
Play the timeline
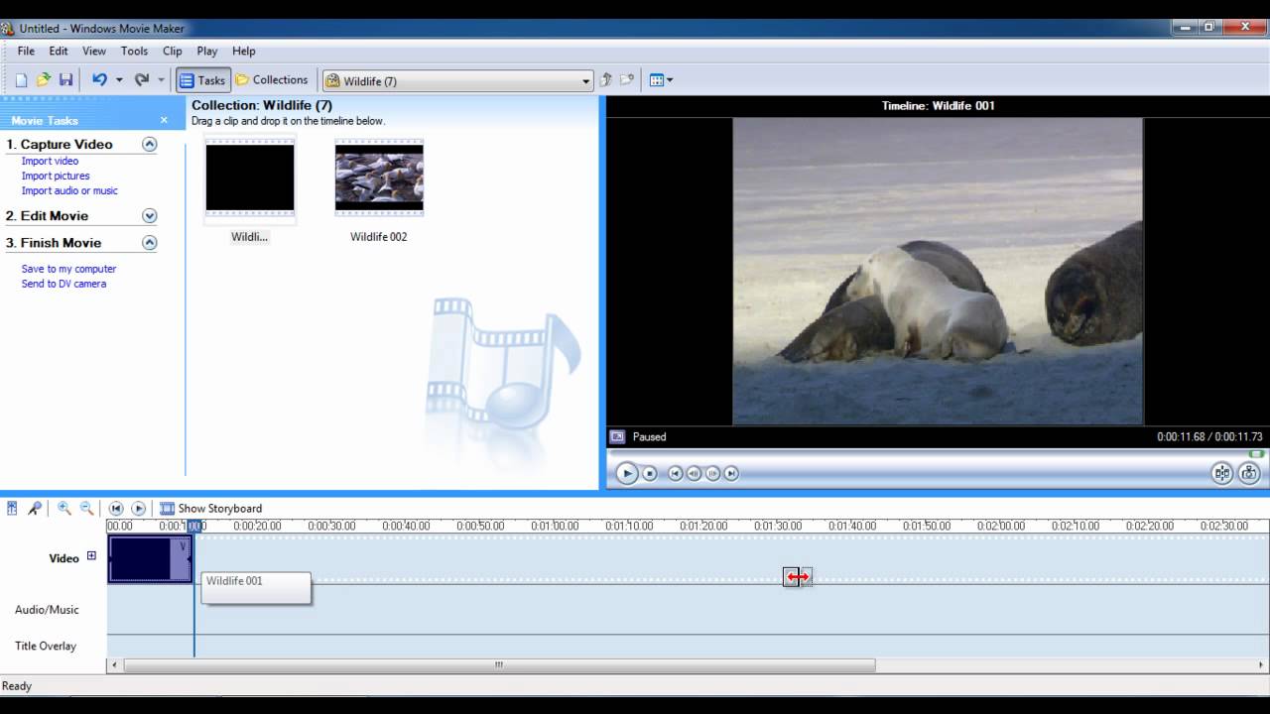click(139, 508)
